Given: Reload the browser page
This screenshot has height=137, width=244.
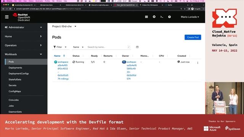Looking at the screenshot, I should click(x=10, y=9).
